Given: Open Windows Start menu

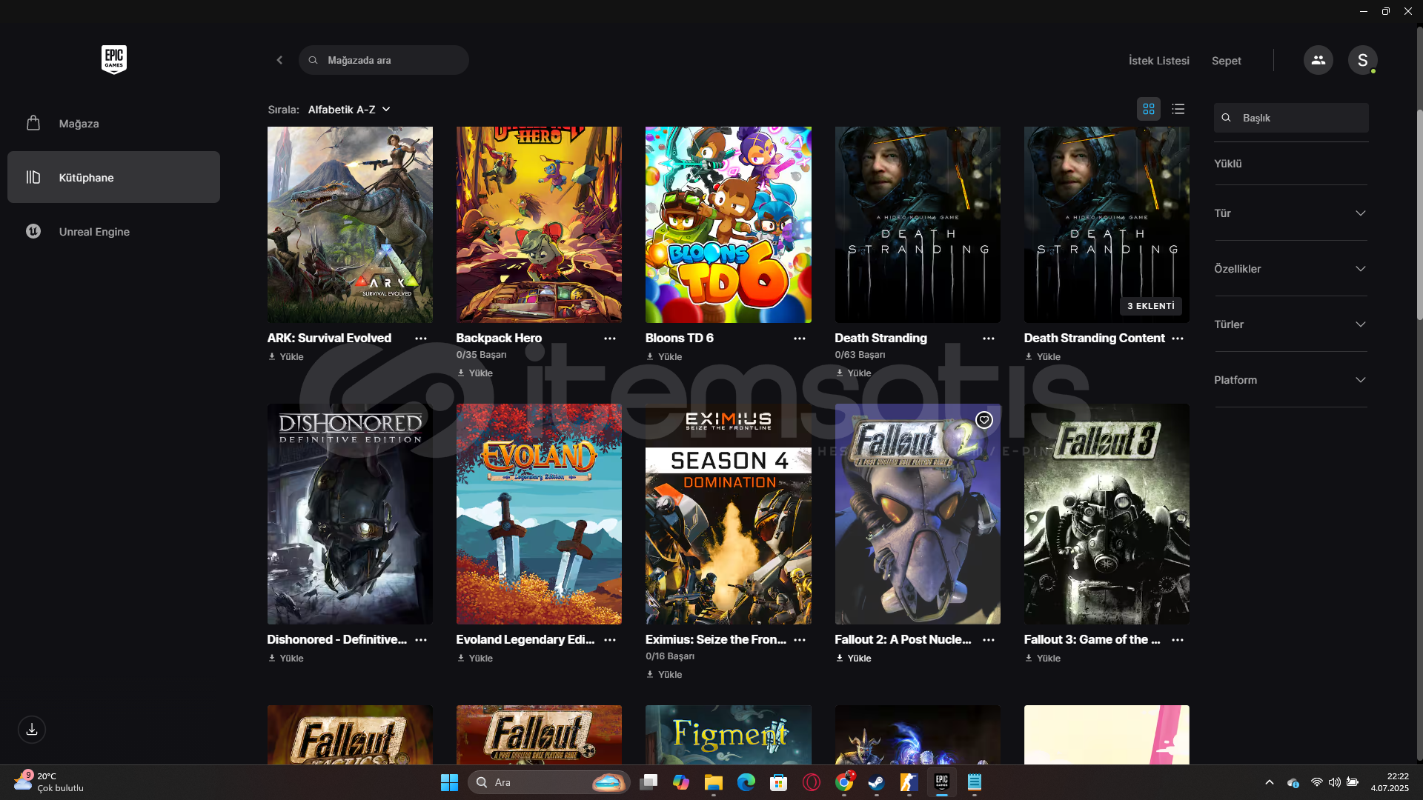Looking at the screenshot, I should [449, 782].
